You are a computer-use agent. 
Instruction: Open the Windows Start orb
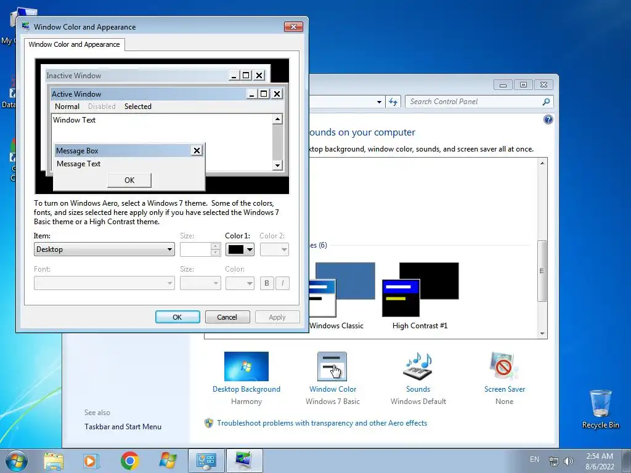(x=17, y=461)
